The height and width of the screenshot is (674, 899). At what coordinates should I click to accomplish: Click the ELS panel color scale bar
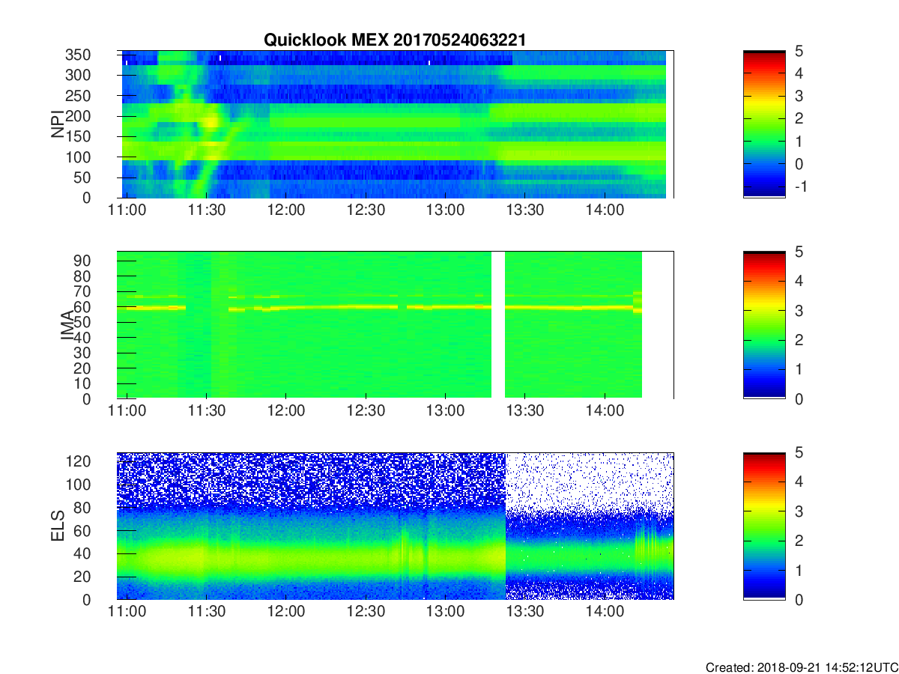(x=764, y=526)
